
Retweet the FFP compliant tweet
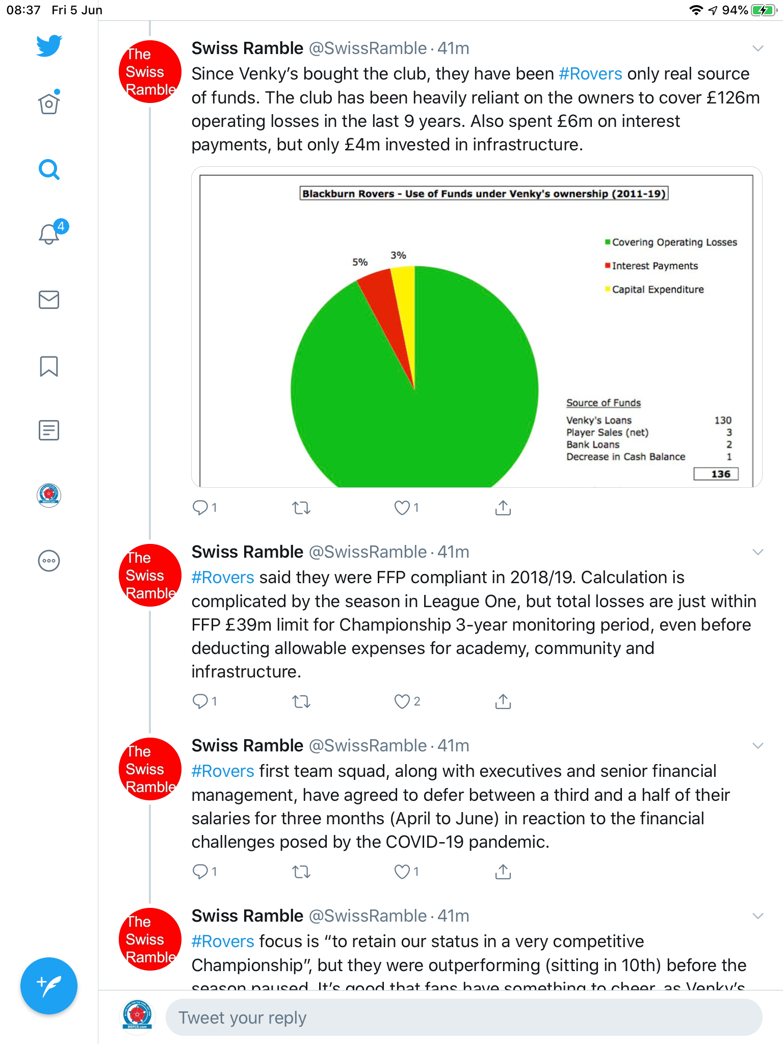click(301, 702)
